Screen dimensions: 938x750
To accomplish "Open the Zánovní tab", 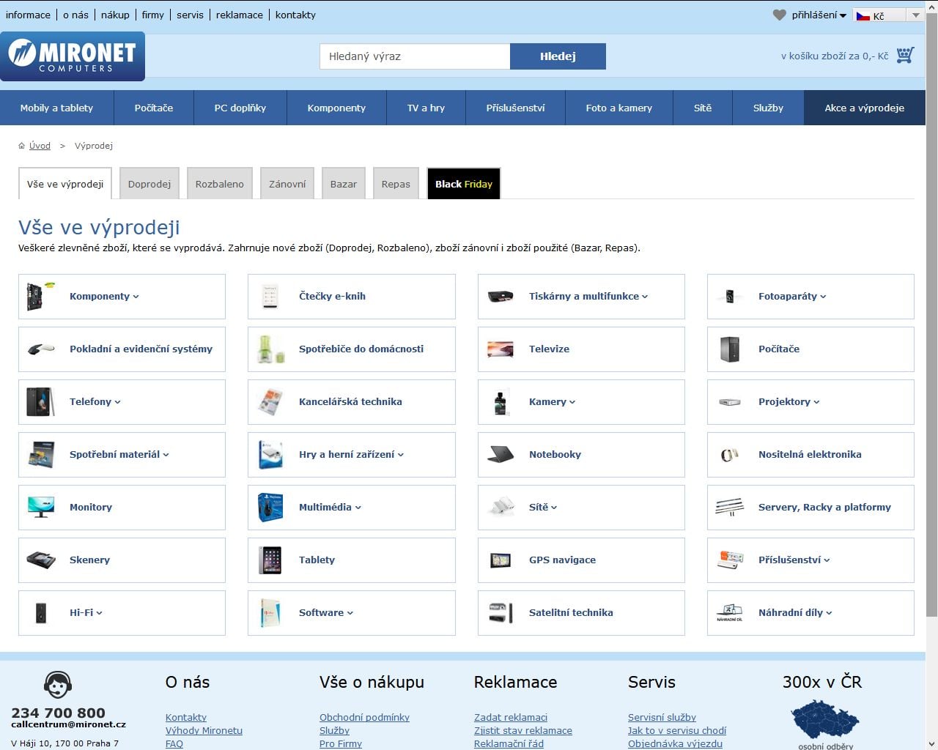I will pyautogui.click(x=287, y=184).
